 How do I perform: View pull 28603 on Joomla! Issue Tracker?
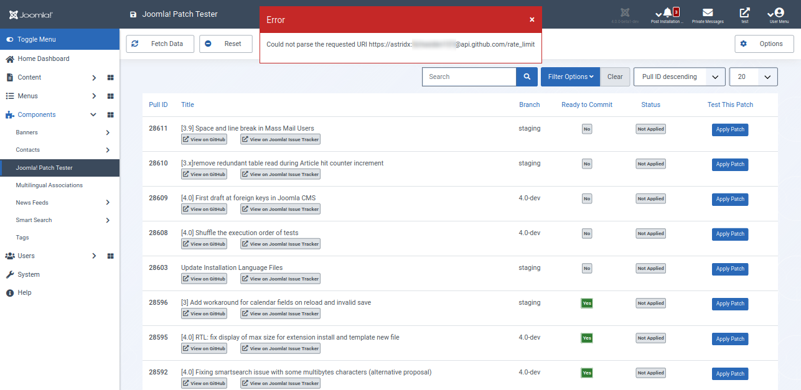coord(280,279)
